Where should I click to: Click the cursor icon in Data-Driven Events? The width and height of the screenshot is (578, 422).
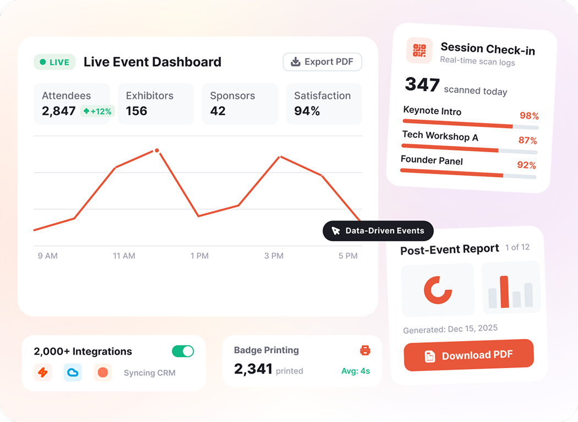tap(335, 231)
